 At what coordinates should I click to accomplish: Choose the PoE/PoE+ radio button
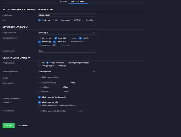[x=72, y=20]
